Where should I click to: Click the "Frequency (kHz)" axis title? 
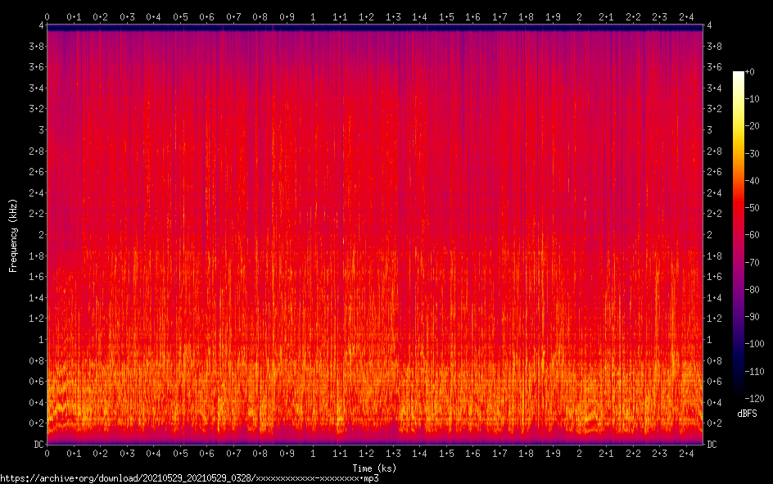coord(13,236)
